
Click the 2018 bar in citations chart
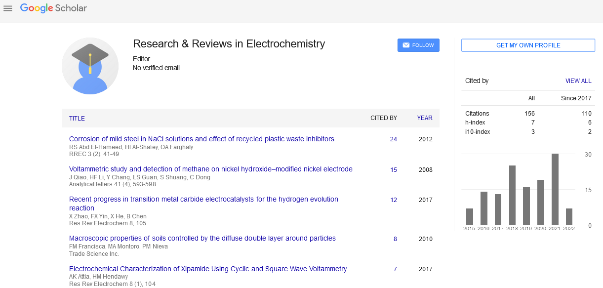pyautogui.click(x=512, y=195)
